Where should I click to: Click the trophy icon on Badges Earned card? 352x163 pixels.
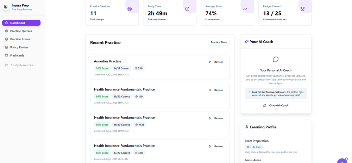[x=303, y=9]
